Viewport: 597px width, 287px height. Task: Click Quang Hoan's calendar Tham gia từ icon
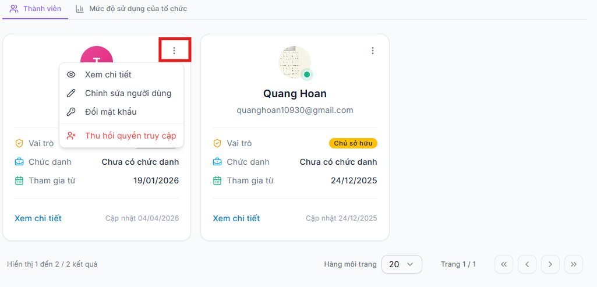217,180
